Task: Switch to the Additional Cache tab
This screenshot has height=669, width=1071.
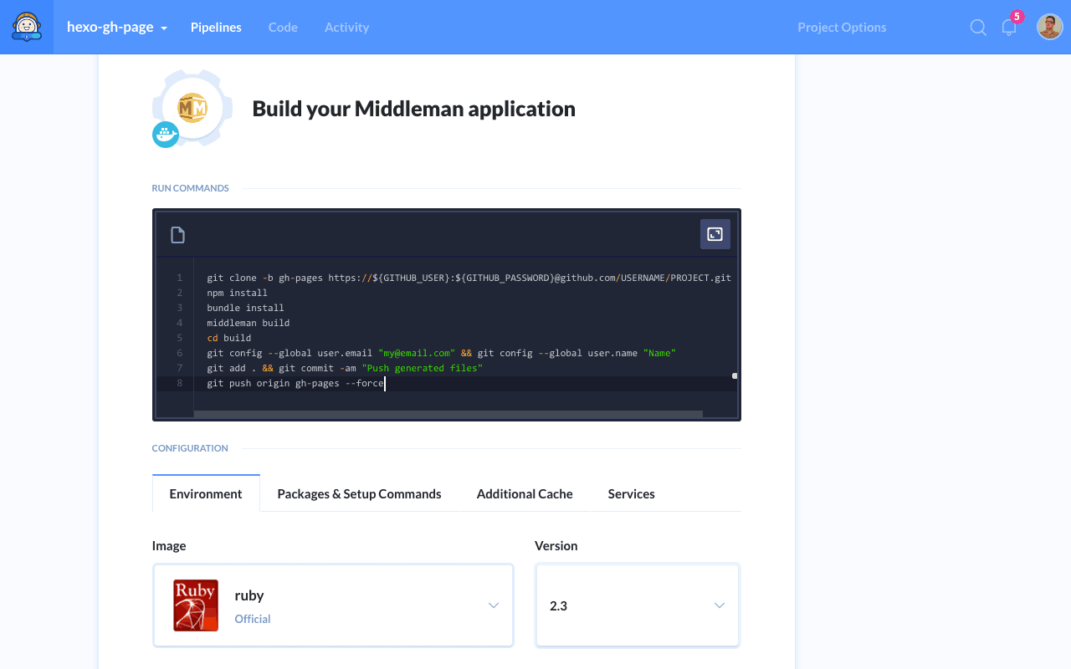Action: click(525, 493)
